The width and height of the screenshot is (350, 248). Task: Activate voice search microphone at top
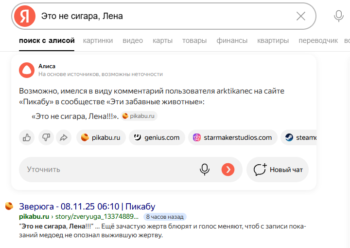[338, 16]
